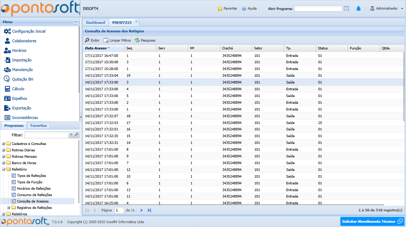Open Ajuda help

[249, 9]
